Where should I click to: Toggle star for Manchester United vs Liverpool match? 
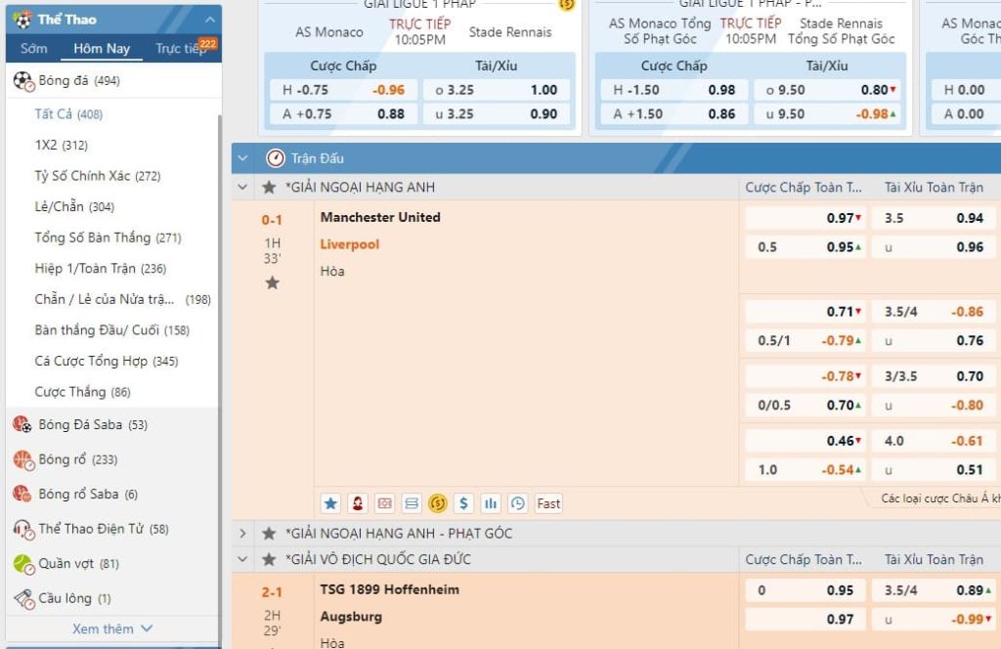[273, 282]
